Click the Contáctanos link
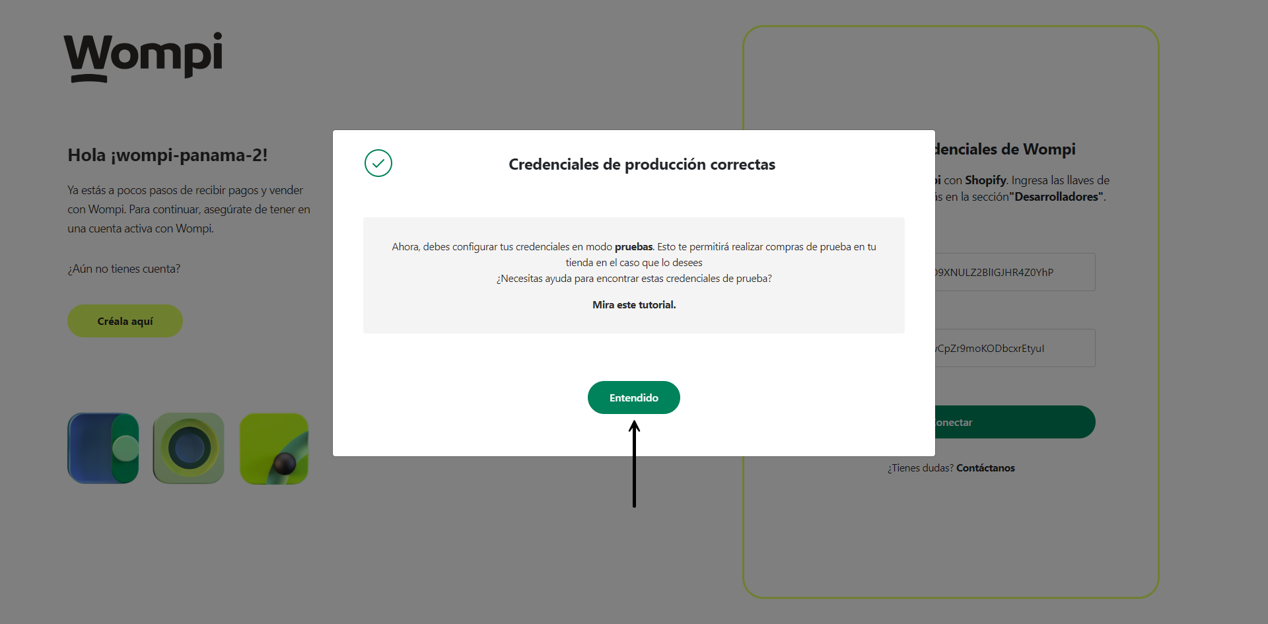 (x=985, y=468)
